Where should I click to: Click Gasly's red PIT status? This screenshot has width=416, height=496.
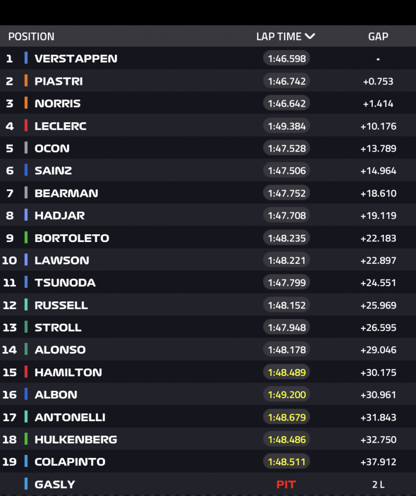point(286,484)
